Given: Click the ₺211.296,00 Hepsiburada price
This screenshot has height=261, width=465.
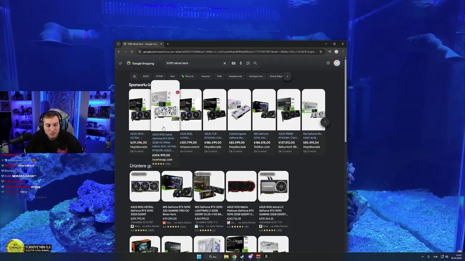Looking at the screenshot, I should coord(139,142).
